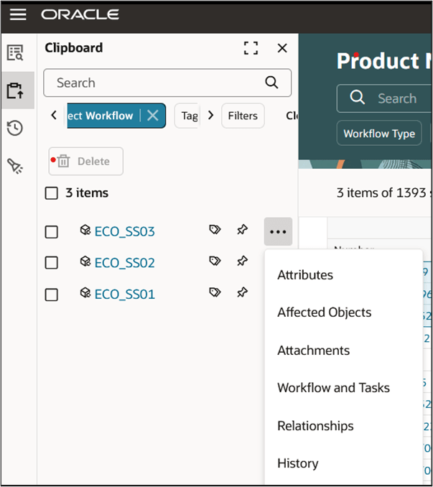The width and height of the screenshot is (433, 487).
Task: Check the ECO_SS01 checkbox
Action: 51,294
